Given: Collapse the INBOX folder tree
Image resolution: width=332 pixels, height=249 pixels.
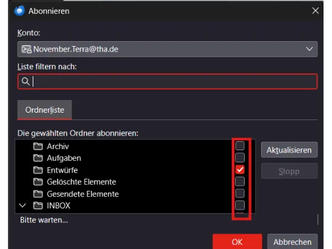Looking at the screenshot, I should 22,205.
